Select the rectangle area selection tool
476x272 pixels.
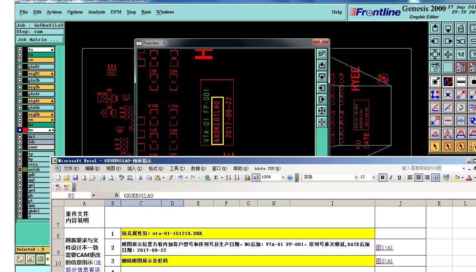click(448, 147)
